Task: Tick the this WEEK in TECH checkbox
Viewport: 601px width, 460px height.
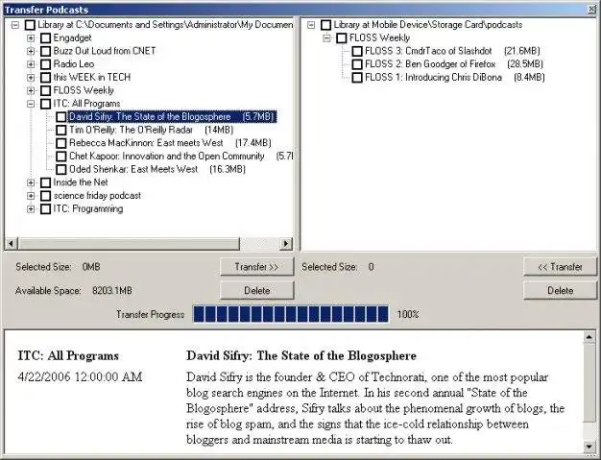Action: pos(46,78)
